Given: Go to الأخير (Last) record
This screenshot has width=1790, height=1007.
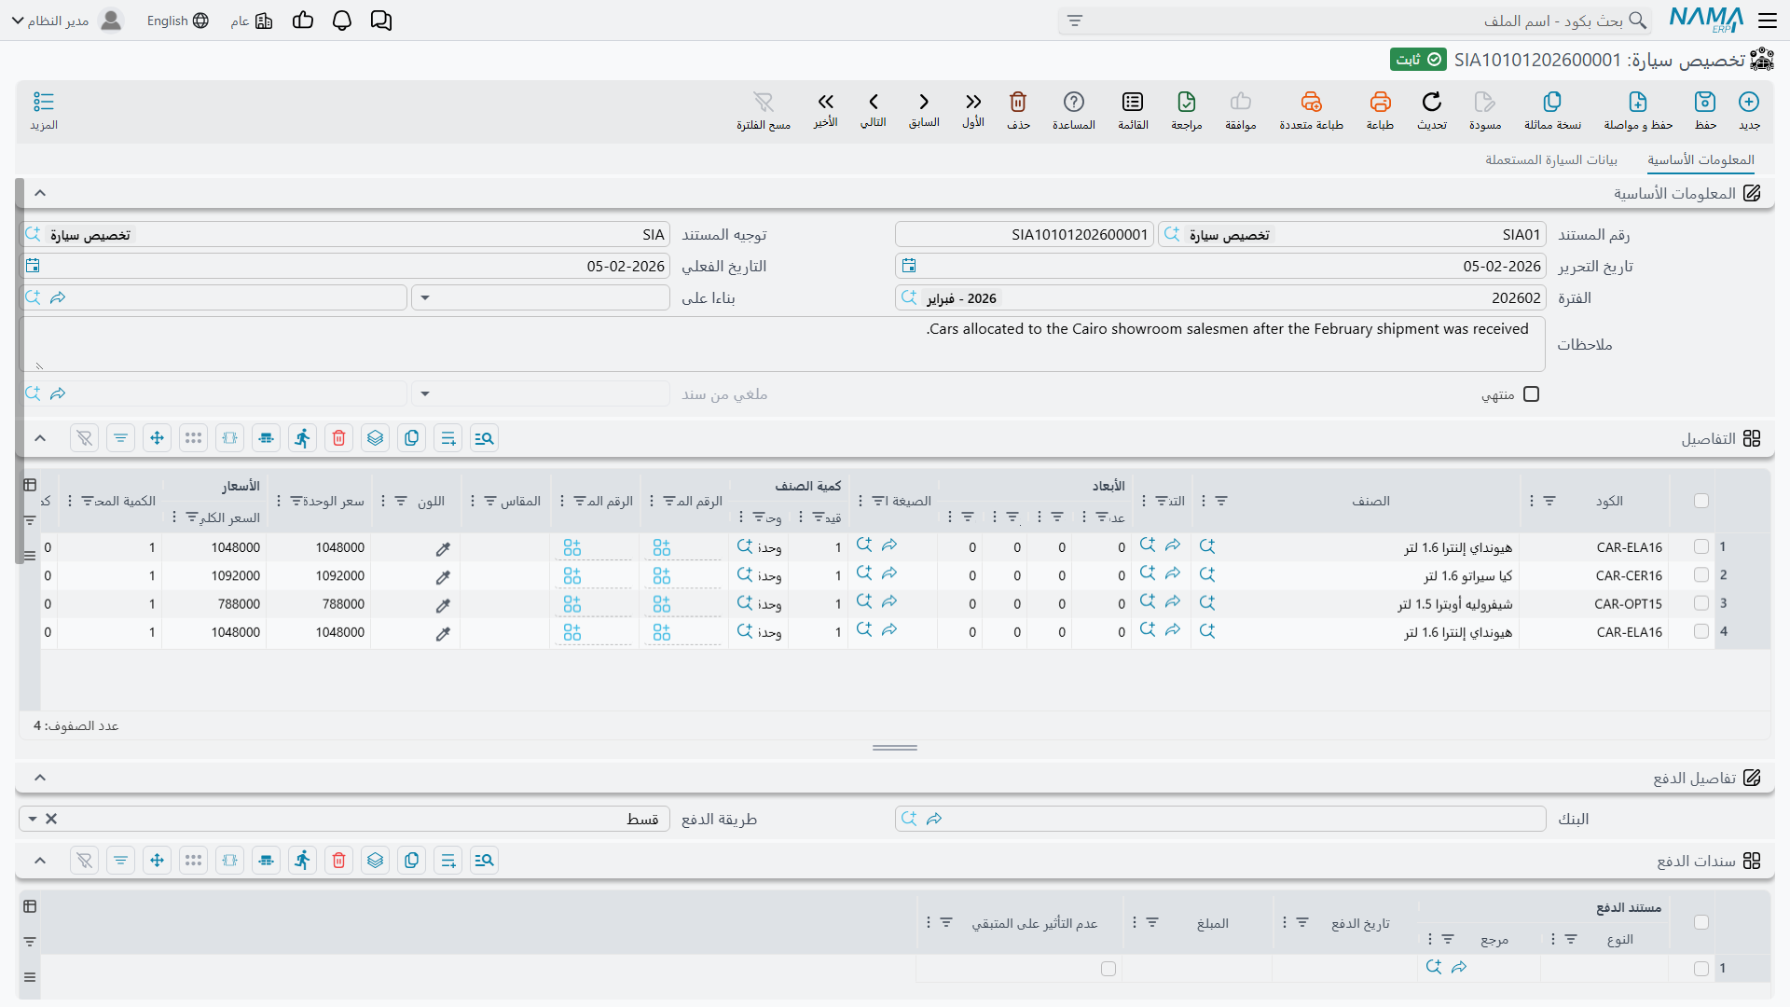Looking at the screenshot, I should click(x=826, y=110).
